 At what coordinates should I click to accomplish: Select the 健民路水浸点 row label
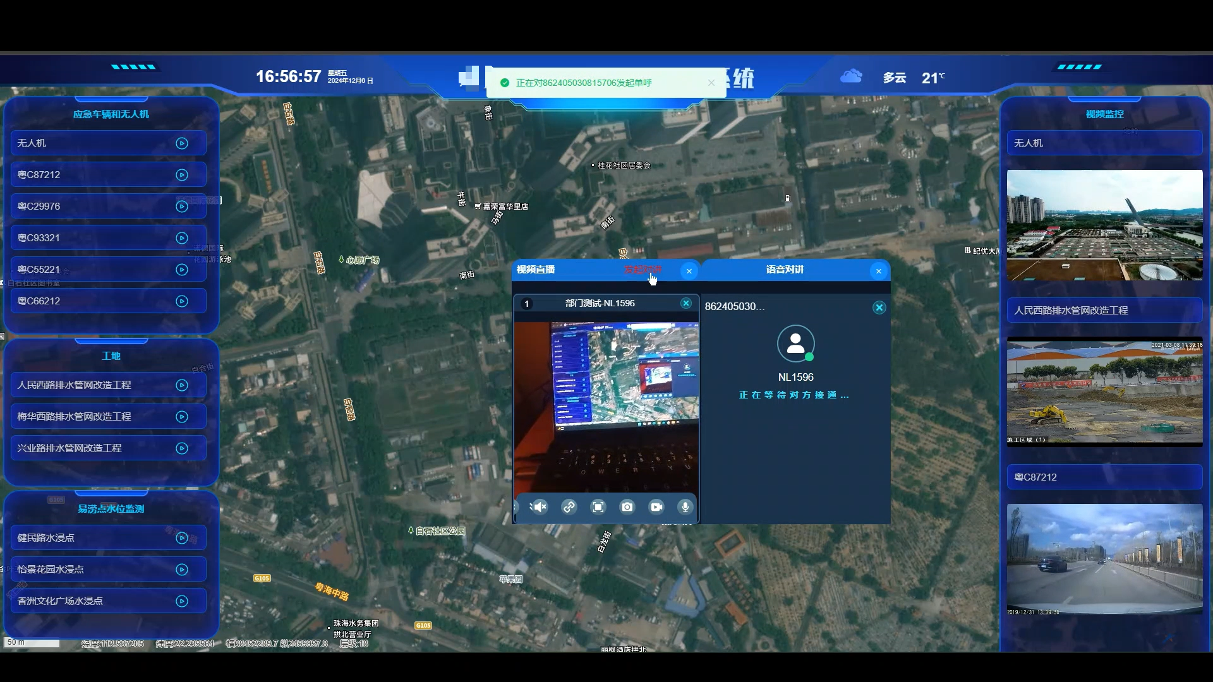point(45,538)
